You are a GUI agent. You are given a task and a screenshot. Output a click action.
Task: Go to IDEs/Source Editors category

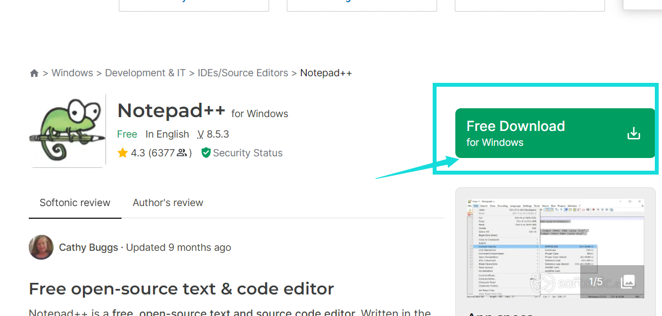coord(243,73)
